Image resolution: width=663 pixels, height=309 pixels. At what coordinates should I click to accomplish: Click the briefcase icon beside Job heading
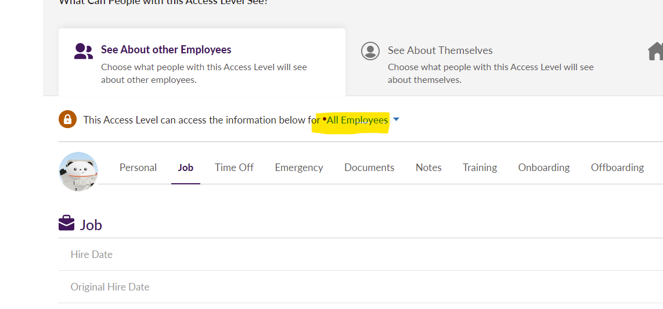pos(67,223)
